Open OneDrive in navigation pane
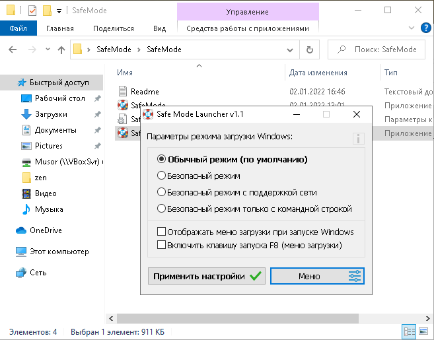This screenshot has width=434, height=340. 46,230
